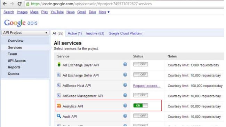This screenshot has height=127, width=226.
Task: Select Services in the sidebar
Action: pyautogui.click(x=15, y=47)
